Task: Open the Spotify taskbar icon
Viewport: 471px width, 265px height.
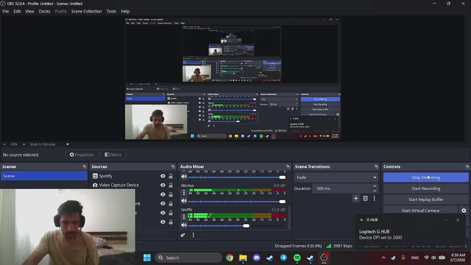Action: tap(297, 257)
